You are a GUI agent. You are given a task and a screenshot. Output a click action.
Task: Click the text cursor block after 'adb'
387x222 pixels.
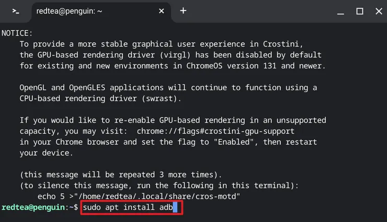[x=176, y=207]
